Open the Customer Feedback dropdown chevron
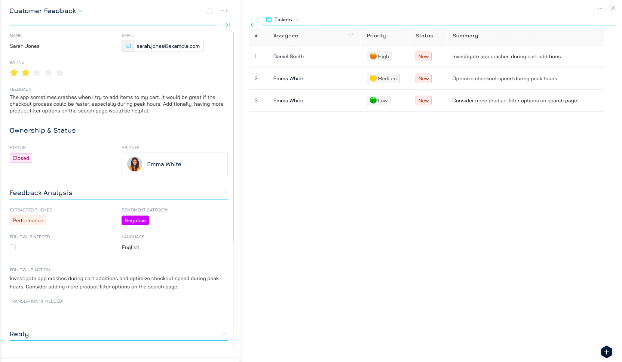Screen dimensions: 622x362 coord(80,11)
